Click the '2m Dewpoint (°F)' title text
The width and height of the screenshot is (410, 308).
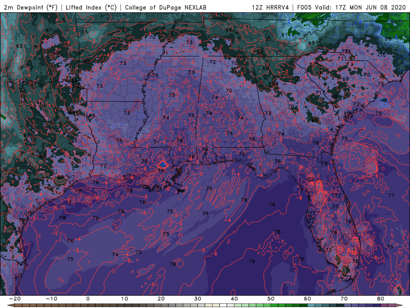[x=31, y=8]
